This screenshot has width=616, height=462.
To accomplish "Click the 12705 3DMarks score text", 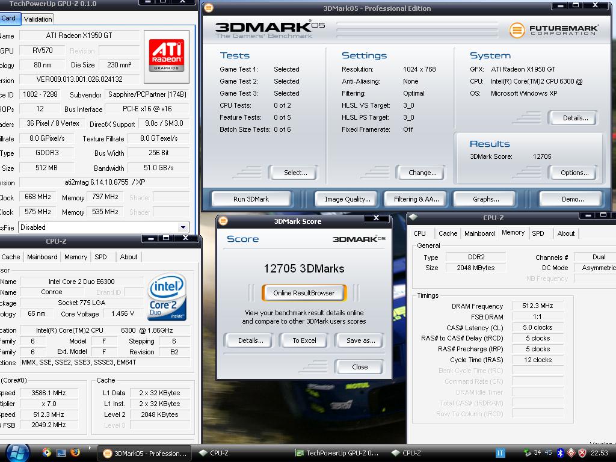I will [x=304, y=269].
